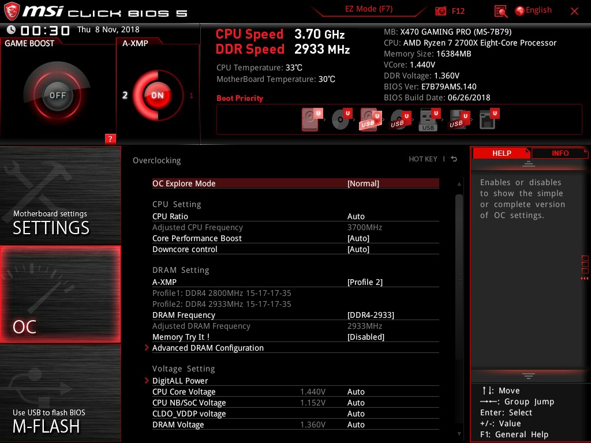Click the clock icon beside time
Viewport: 591px width, 443px height.
(x=12, y=29)
